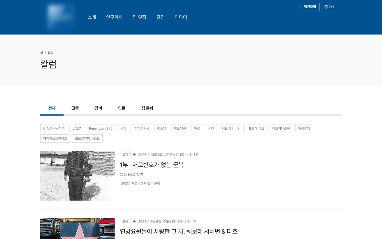
Task: Select the 전체 tab
Action: pyautogui.click(x=52, y=108)
